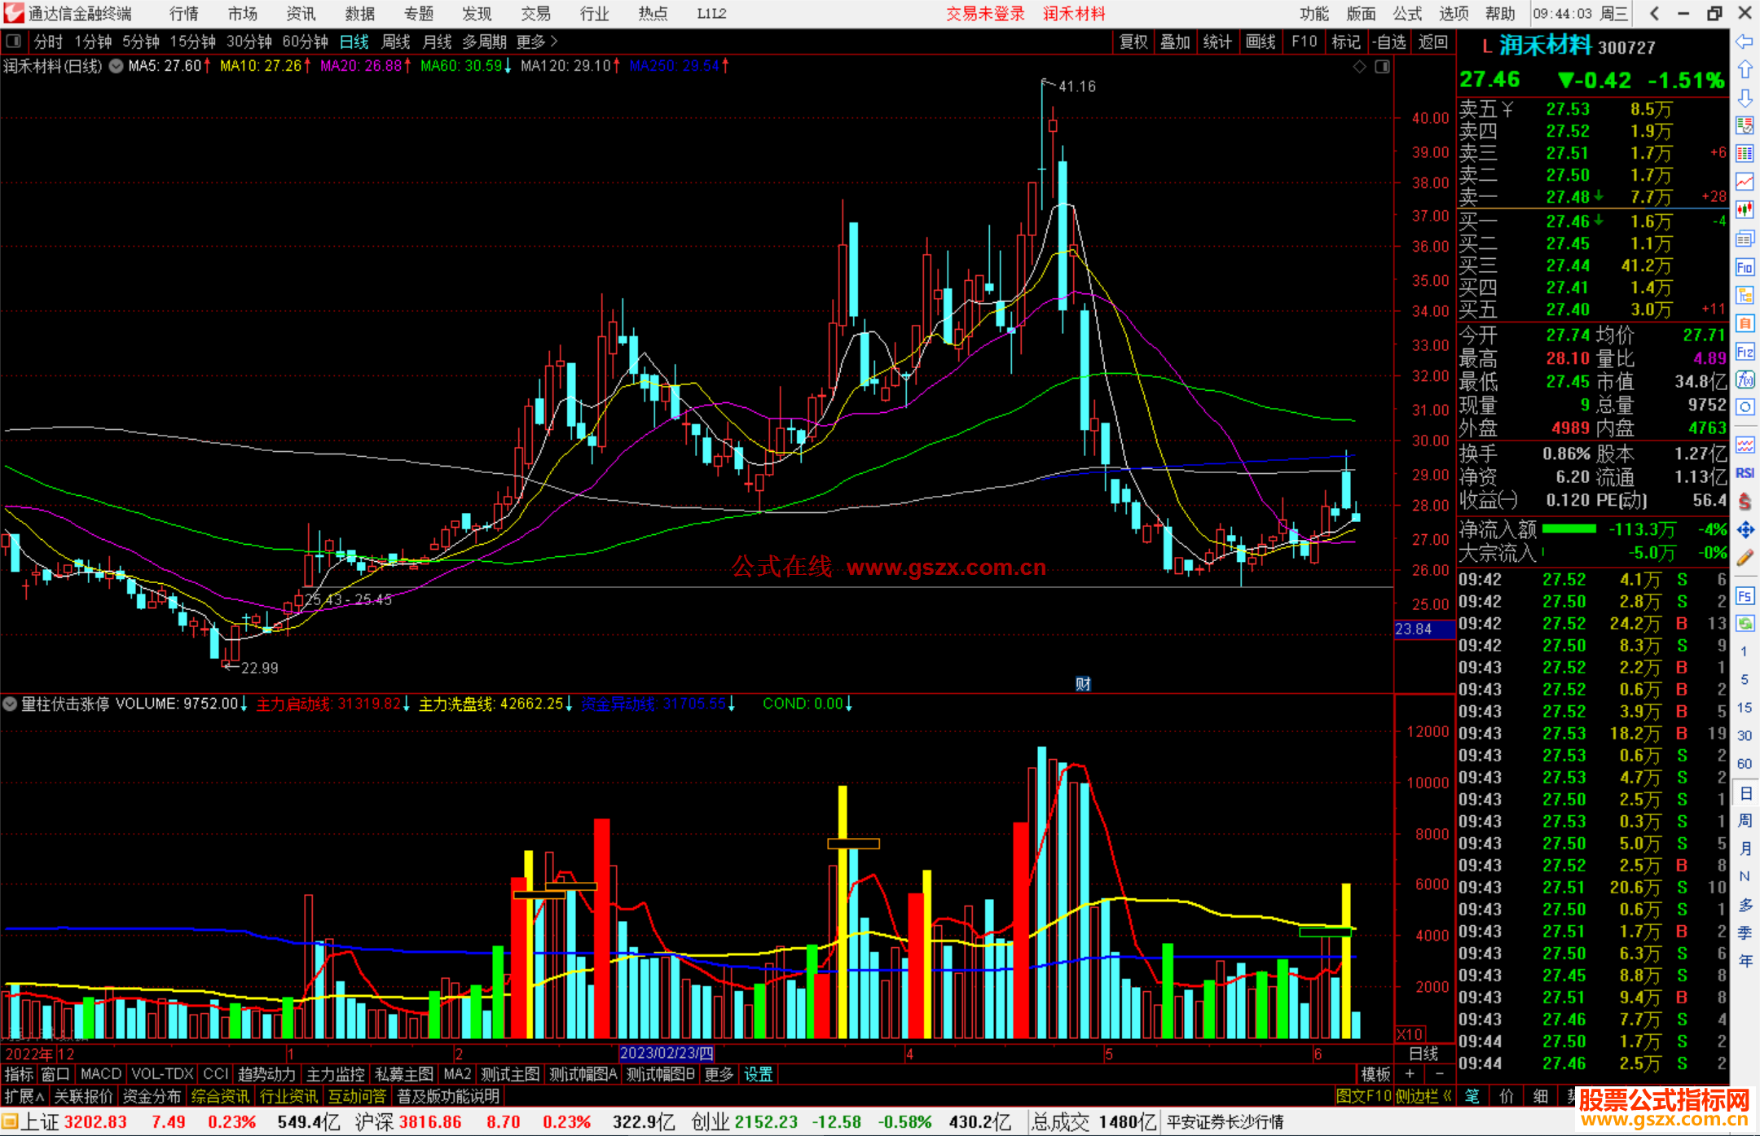Expand the 润禾材料(日线) indicator dropdown arrow
Viewport: 1760px width, 1136px height.
(x=116, y=67)
